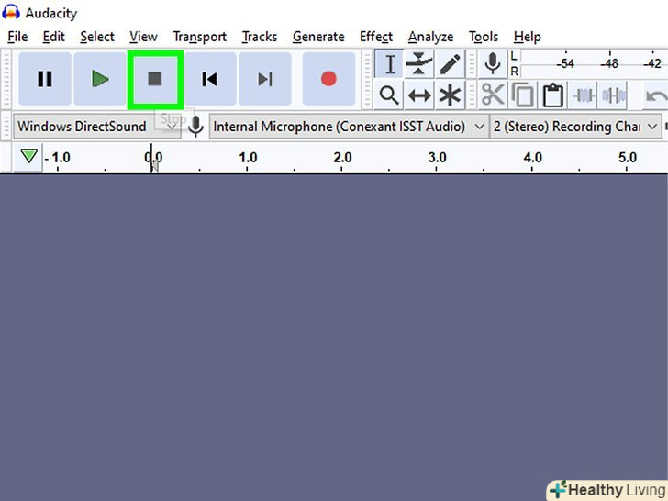This screenshot has width=668, height=501.
Task: Open the Tracks menu
Action: pyautogui.click(x=260, y=37)
